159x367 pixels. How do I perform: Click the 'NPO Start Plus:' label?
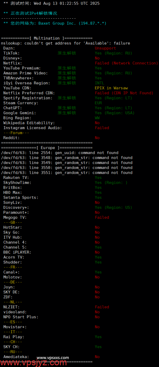(21, 317)
